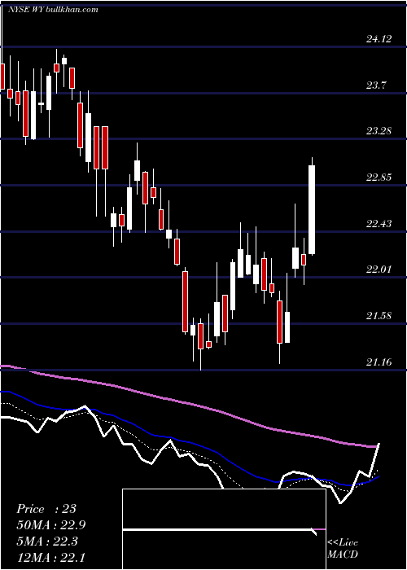Screen dimensions: 407x570
Task: Click the 23.28 price axis label
Action: (379, 131)
